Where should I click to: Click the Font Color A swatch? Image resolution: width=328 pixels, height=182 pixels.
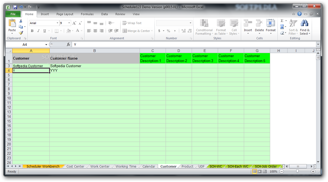tap(78, 31)
